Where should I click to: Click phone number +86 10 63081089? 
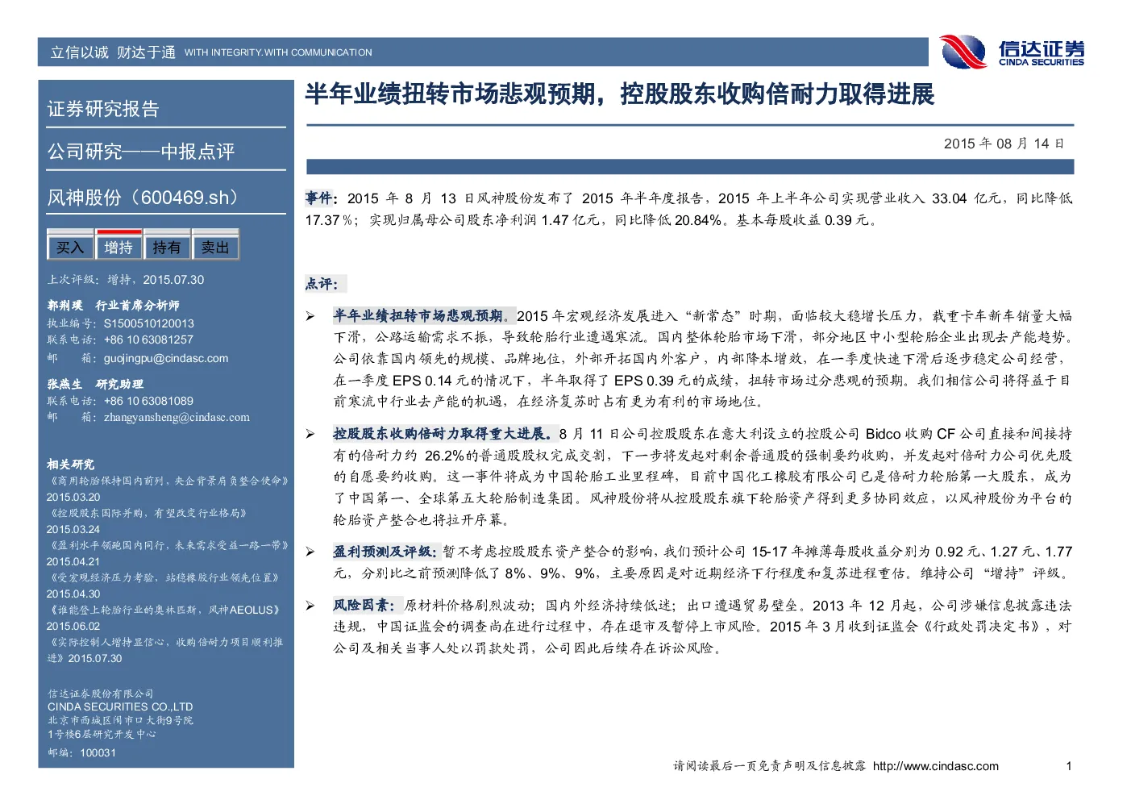[x=148, y=401]
